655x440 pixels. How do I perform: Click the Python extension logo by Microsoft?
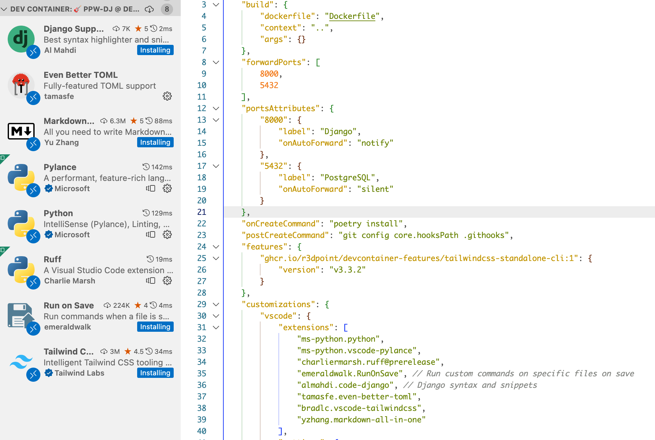point(21,224)
